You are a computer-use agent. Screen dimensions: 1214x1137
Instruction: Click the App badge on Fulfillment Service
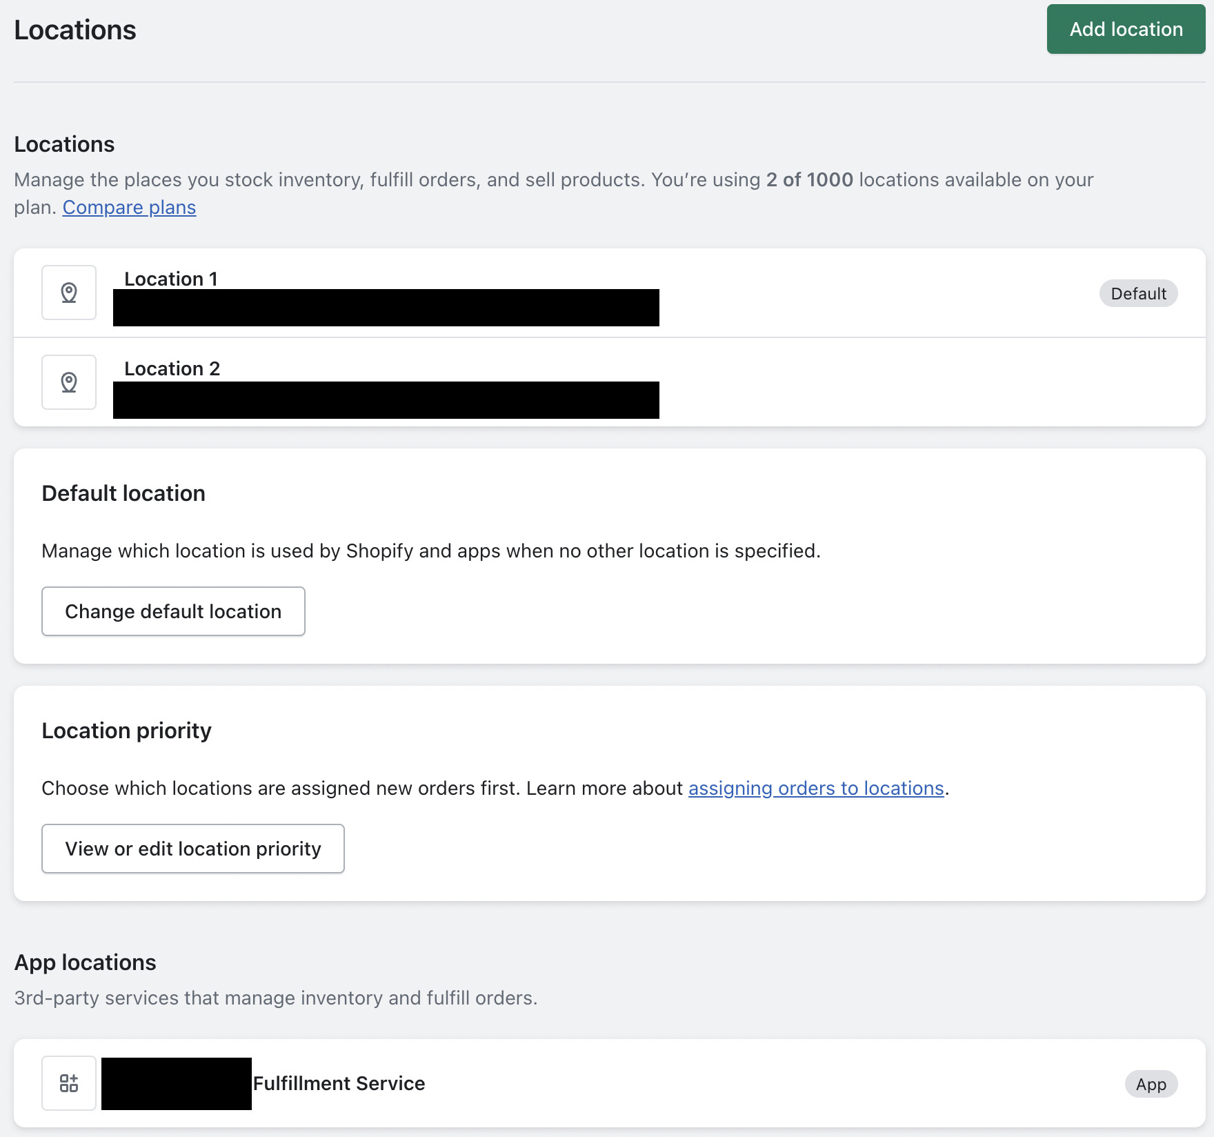1151,1085
